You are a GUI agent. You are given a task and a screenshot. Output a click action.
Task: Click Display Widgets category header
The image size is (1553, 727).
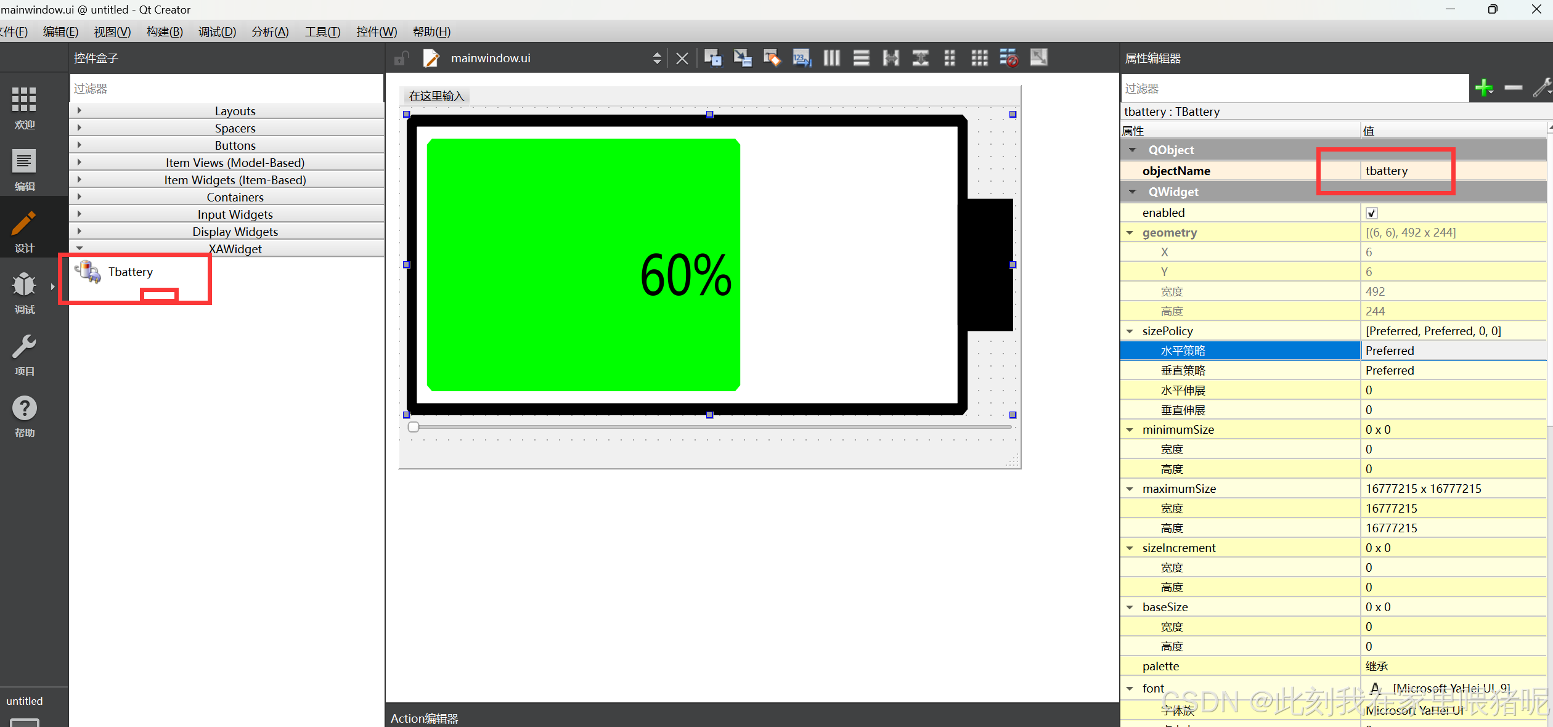click(234, 232)
